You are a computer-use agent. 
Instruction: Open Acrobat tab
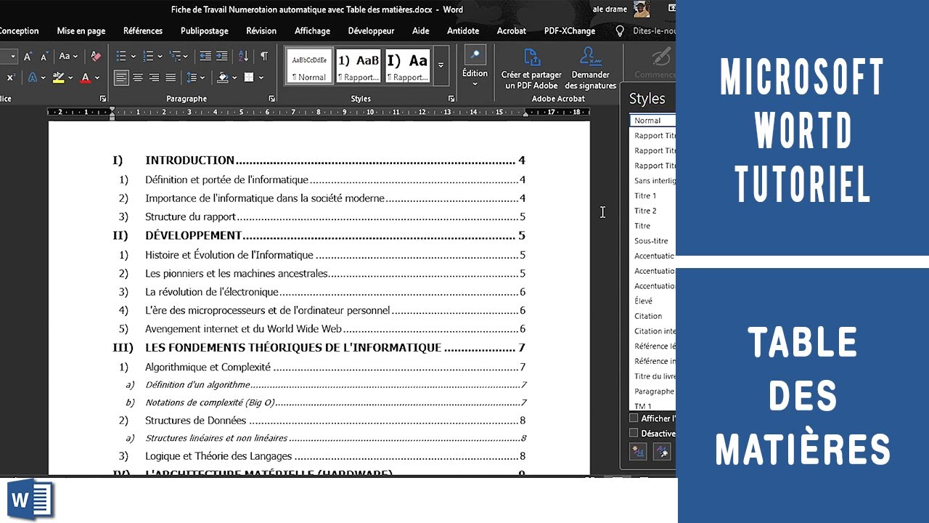coord(512,31)
